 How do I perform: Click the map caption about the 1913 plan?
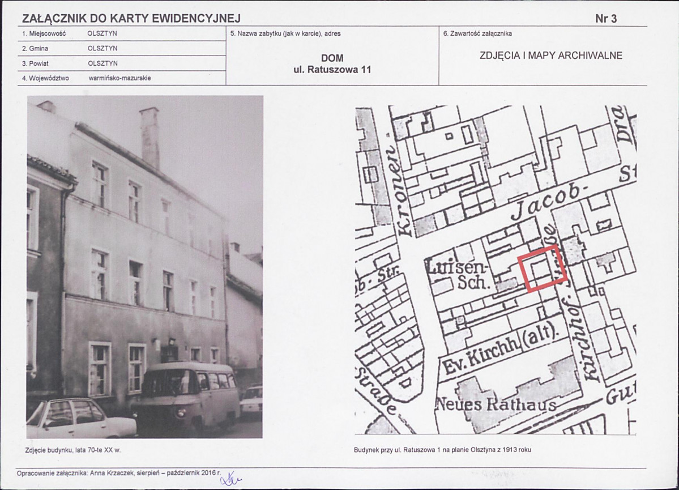pos(443,451)
